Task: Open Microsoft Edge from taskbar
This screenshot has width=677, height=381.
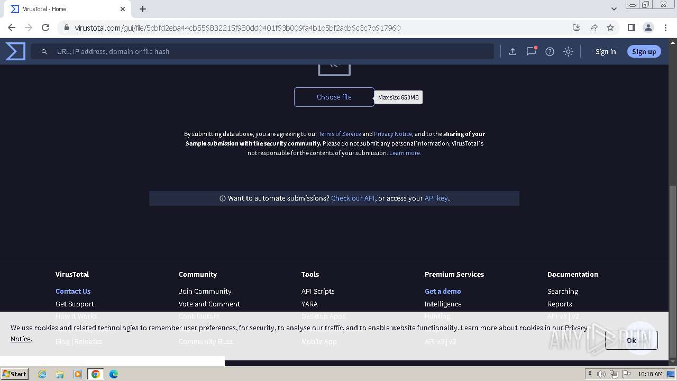Action: point(113,374)
